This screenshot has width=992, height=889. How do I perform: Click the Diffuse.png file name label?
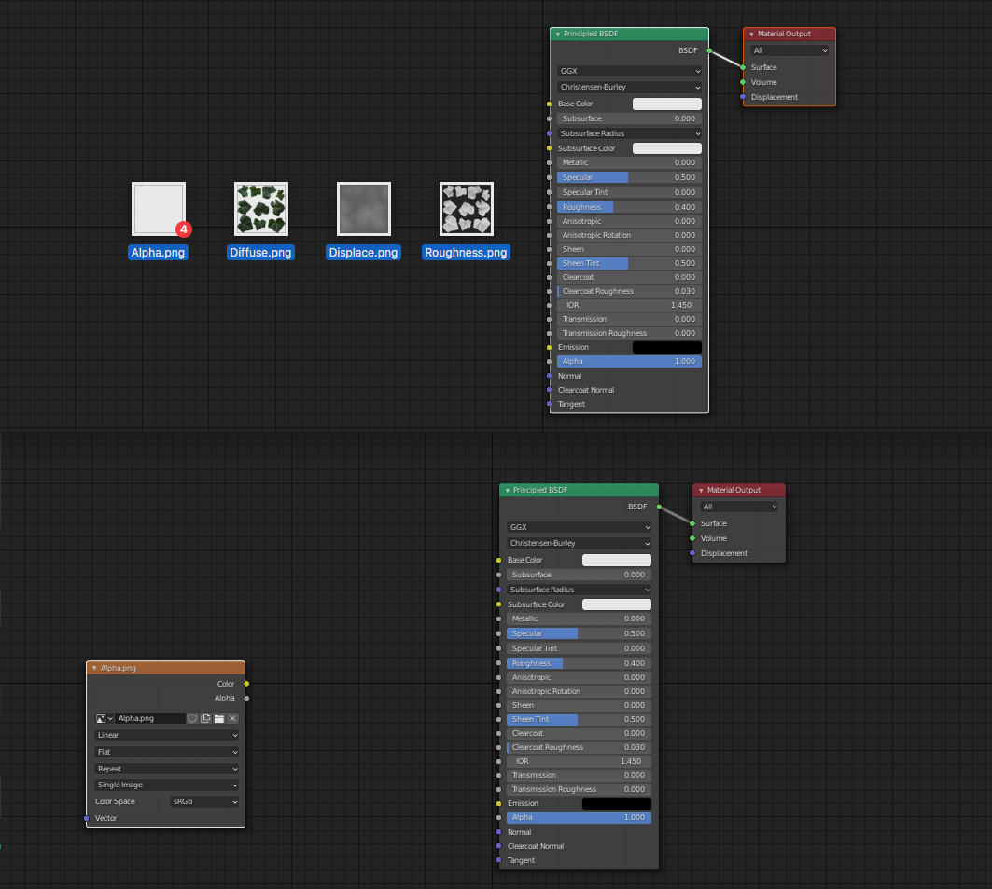point(260,252)
